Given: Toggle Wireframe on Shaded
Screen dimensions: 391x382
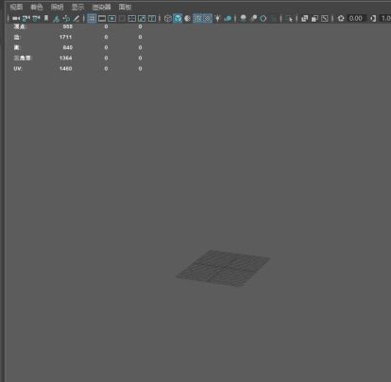Looking at the screenshot, I should pyautogui.click(x=197, y=19).
